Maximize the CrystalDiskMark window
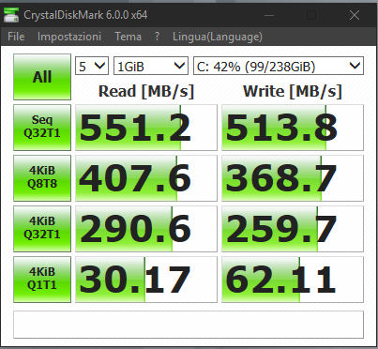The height and width of the screenshot is (349, 378). 311,15
